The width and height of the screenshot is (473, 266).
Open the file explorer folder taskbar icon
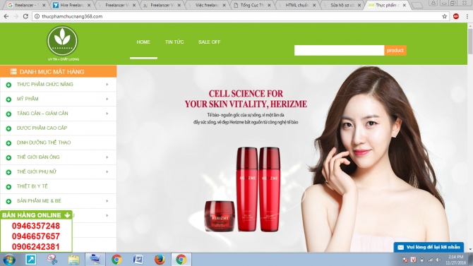tap(73, 260)
